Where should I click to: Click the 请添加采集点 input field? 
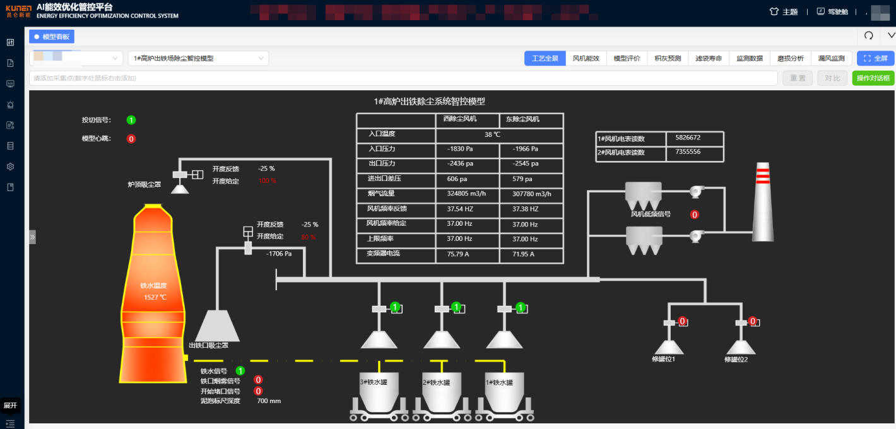pyautogui.click(x=403, y=78)
